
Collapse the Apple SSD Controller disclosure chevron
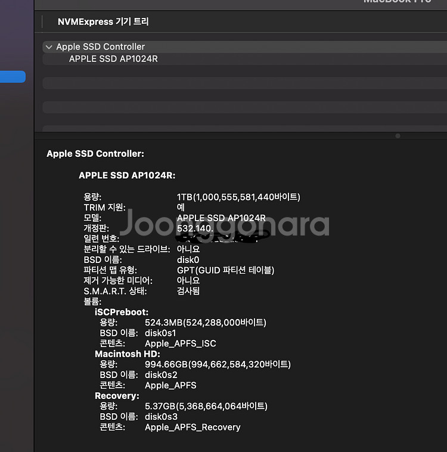point(49,47)
